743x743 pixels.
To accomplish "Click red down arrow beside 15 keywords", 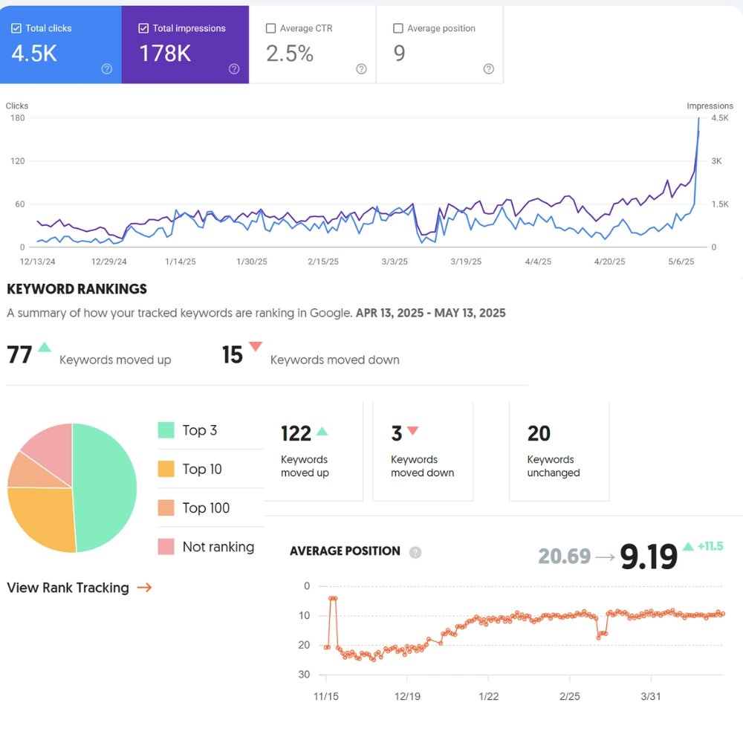I will pos(256,346).
